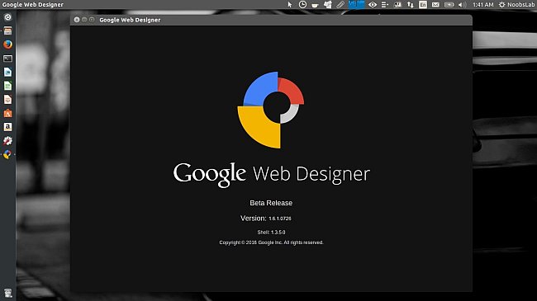Click the blue system monitor graph indicator
The width and height of the screenshot is (537, 301).
pos(356,4)
